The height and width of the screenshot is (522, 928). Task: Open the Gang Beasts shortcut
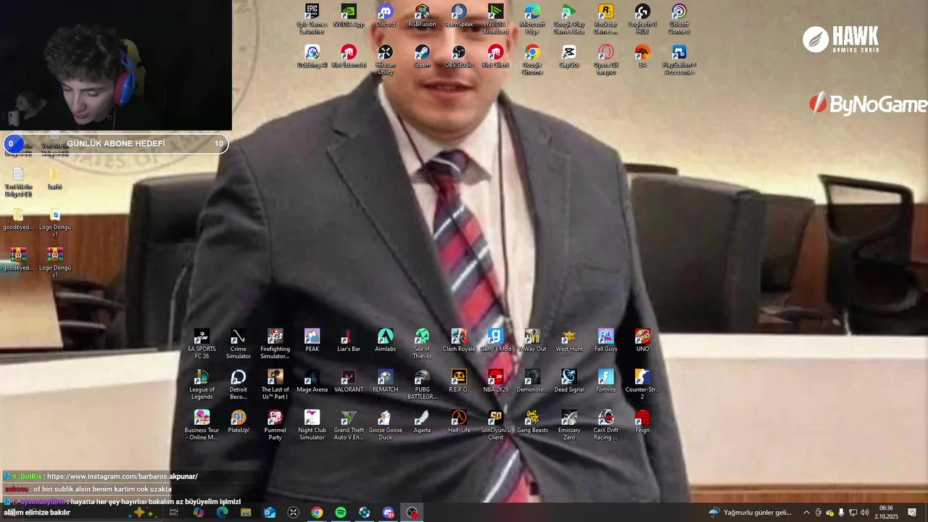(x=532, y=422)
